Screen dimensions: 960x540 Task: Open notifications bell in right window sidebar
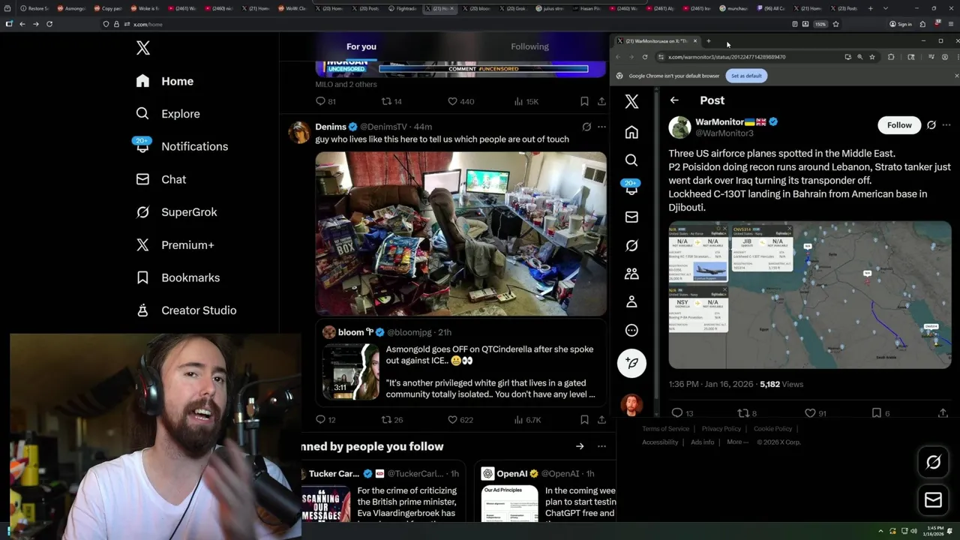click(631, 189)
